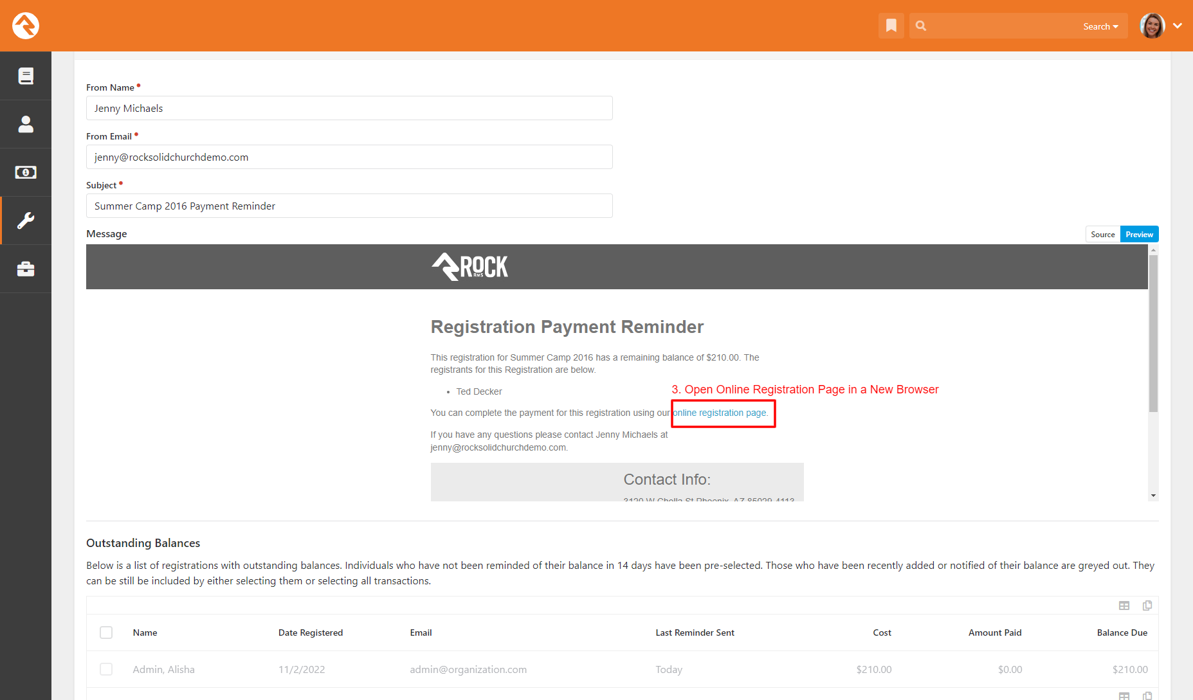This screenshot has height=700, width=1193.
Task: Switch message editor to Source view
Action: click(x=1102, y=234)
